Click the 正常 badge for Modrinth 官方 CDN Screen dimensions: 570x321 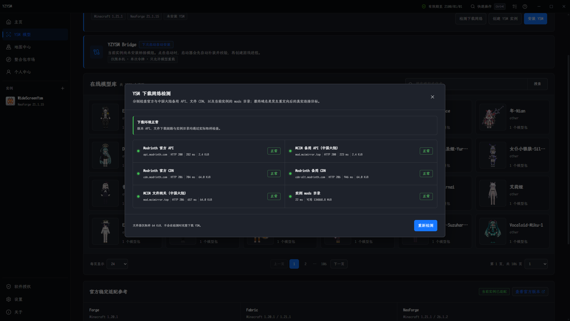[x=274, y=174]
